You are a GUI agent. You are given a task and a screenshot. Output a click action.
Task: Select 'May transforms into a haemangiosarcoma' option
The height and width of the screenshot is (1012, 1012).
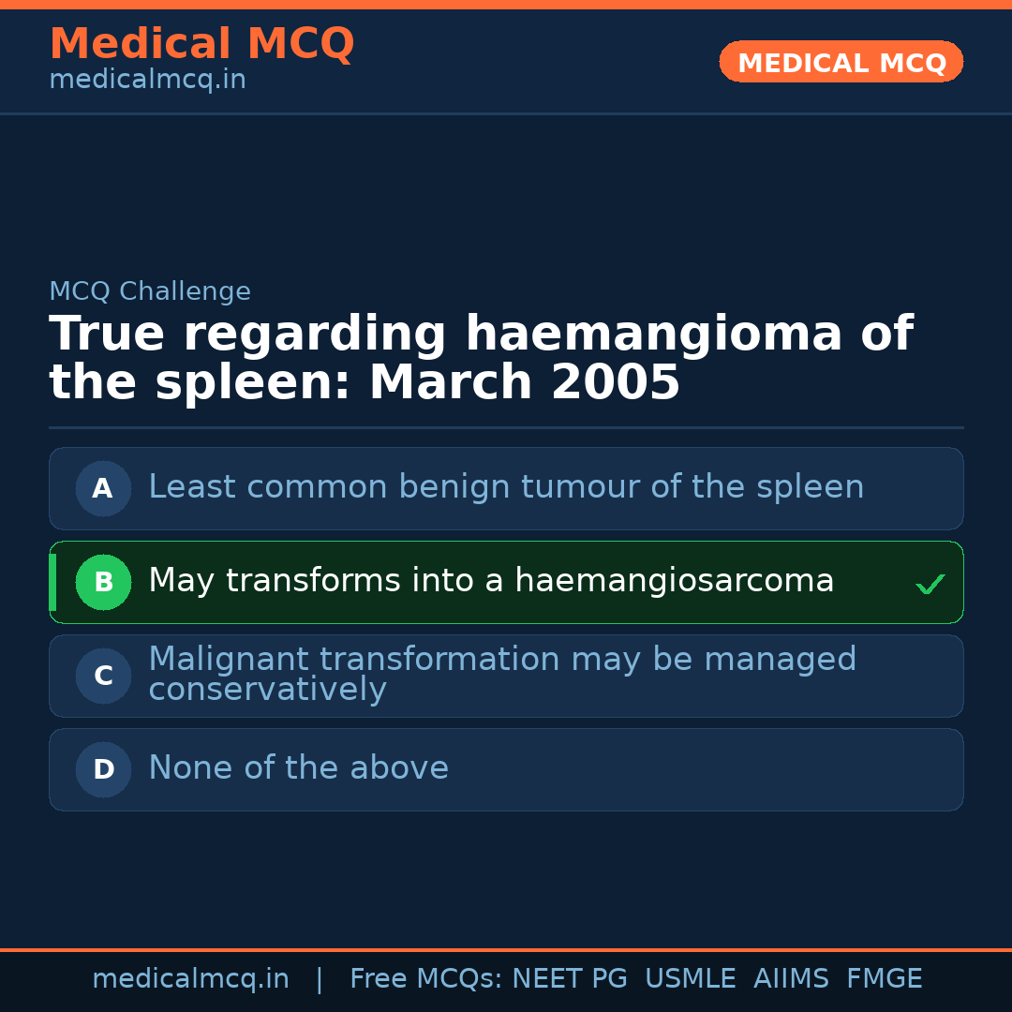point(491,582)
